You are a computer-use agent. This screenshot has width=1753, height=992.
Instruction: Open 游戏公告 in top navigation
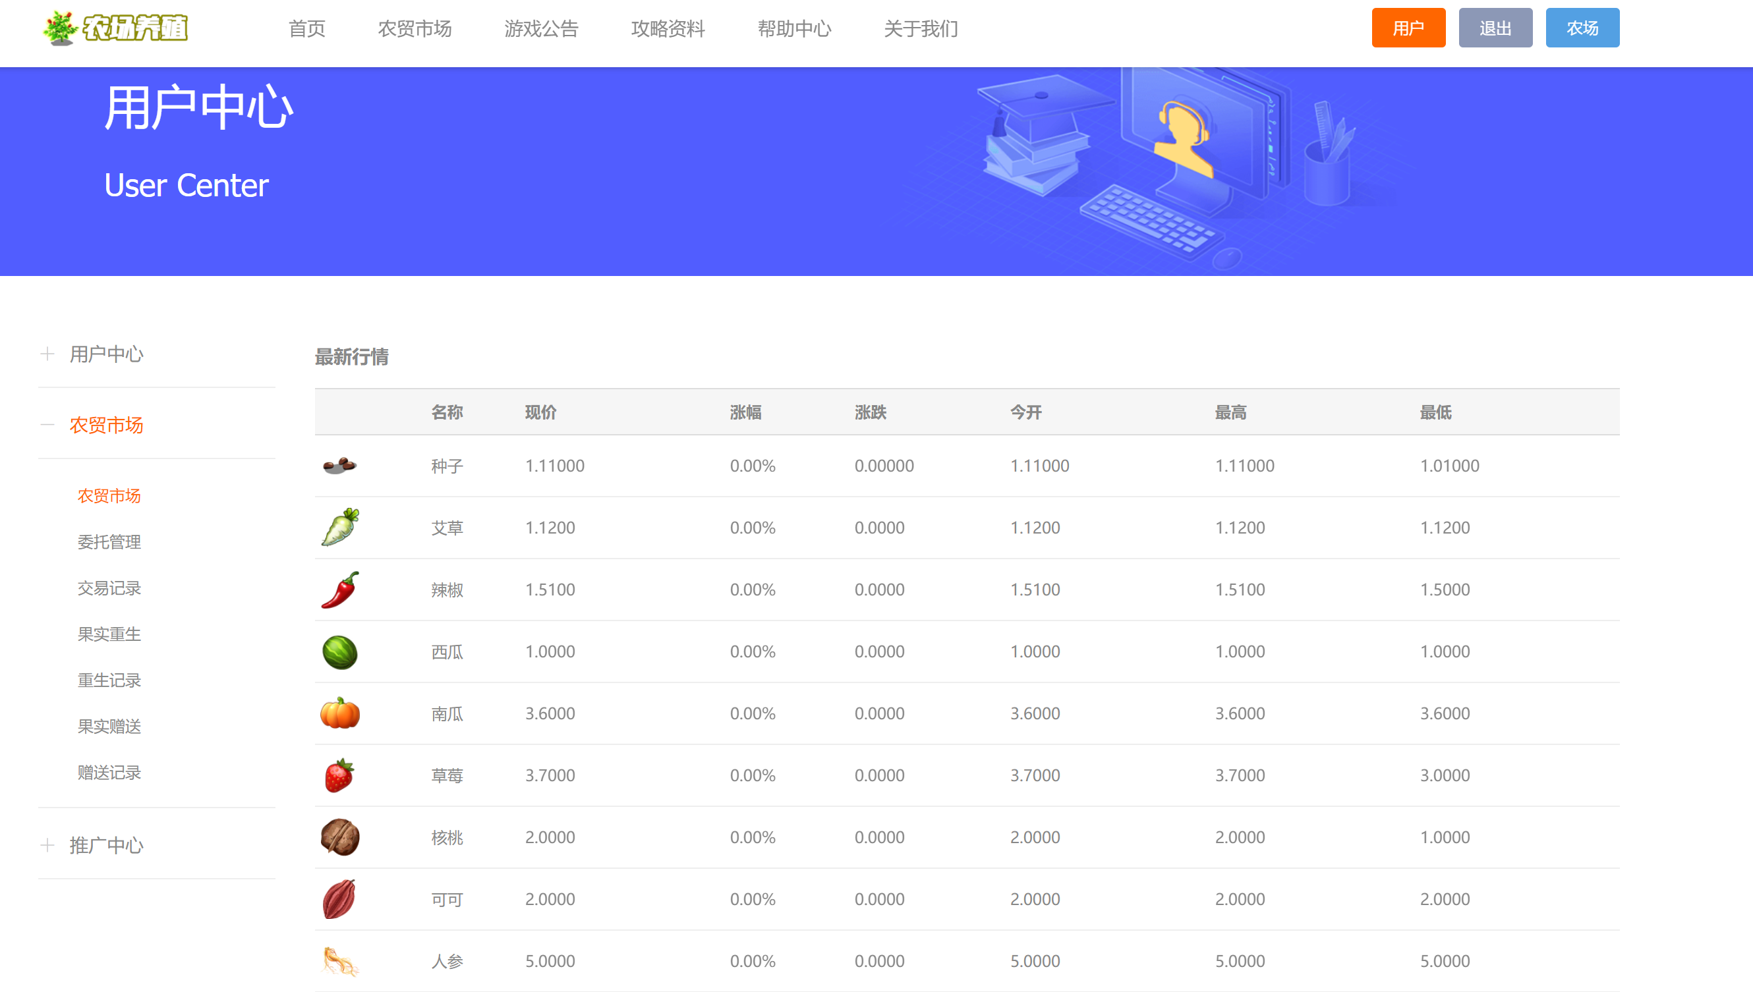coord(541,28)
